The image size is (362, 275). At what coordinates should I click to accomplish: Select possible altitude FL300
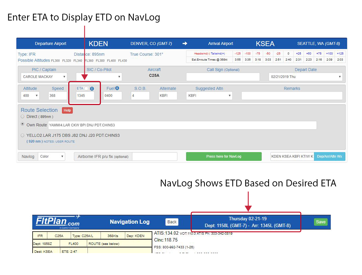[55, 61]
